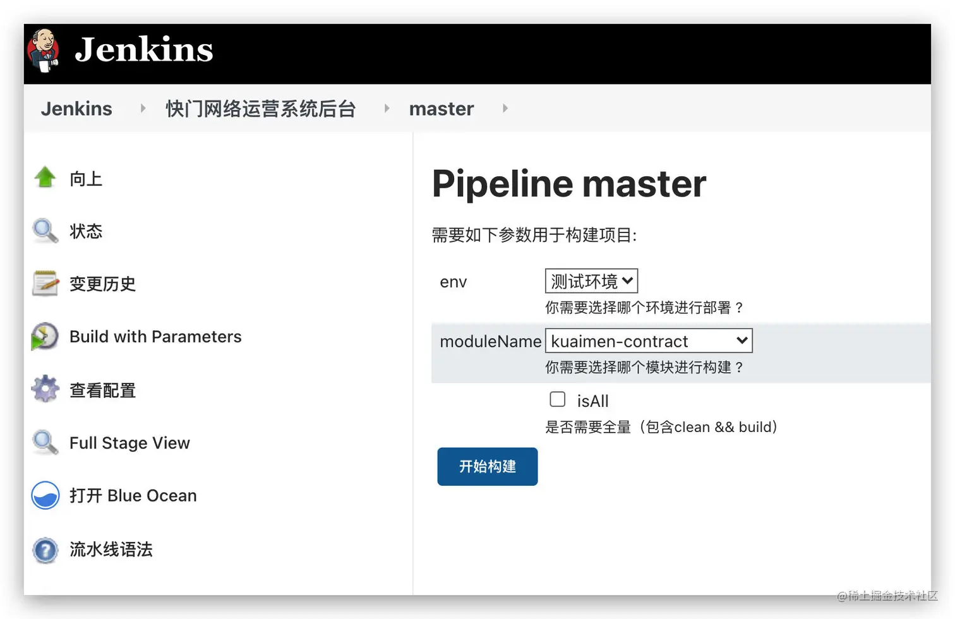Click the Blue Ocean circle icon

point(45,495)
